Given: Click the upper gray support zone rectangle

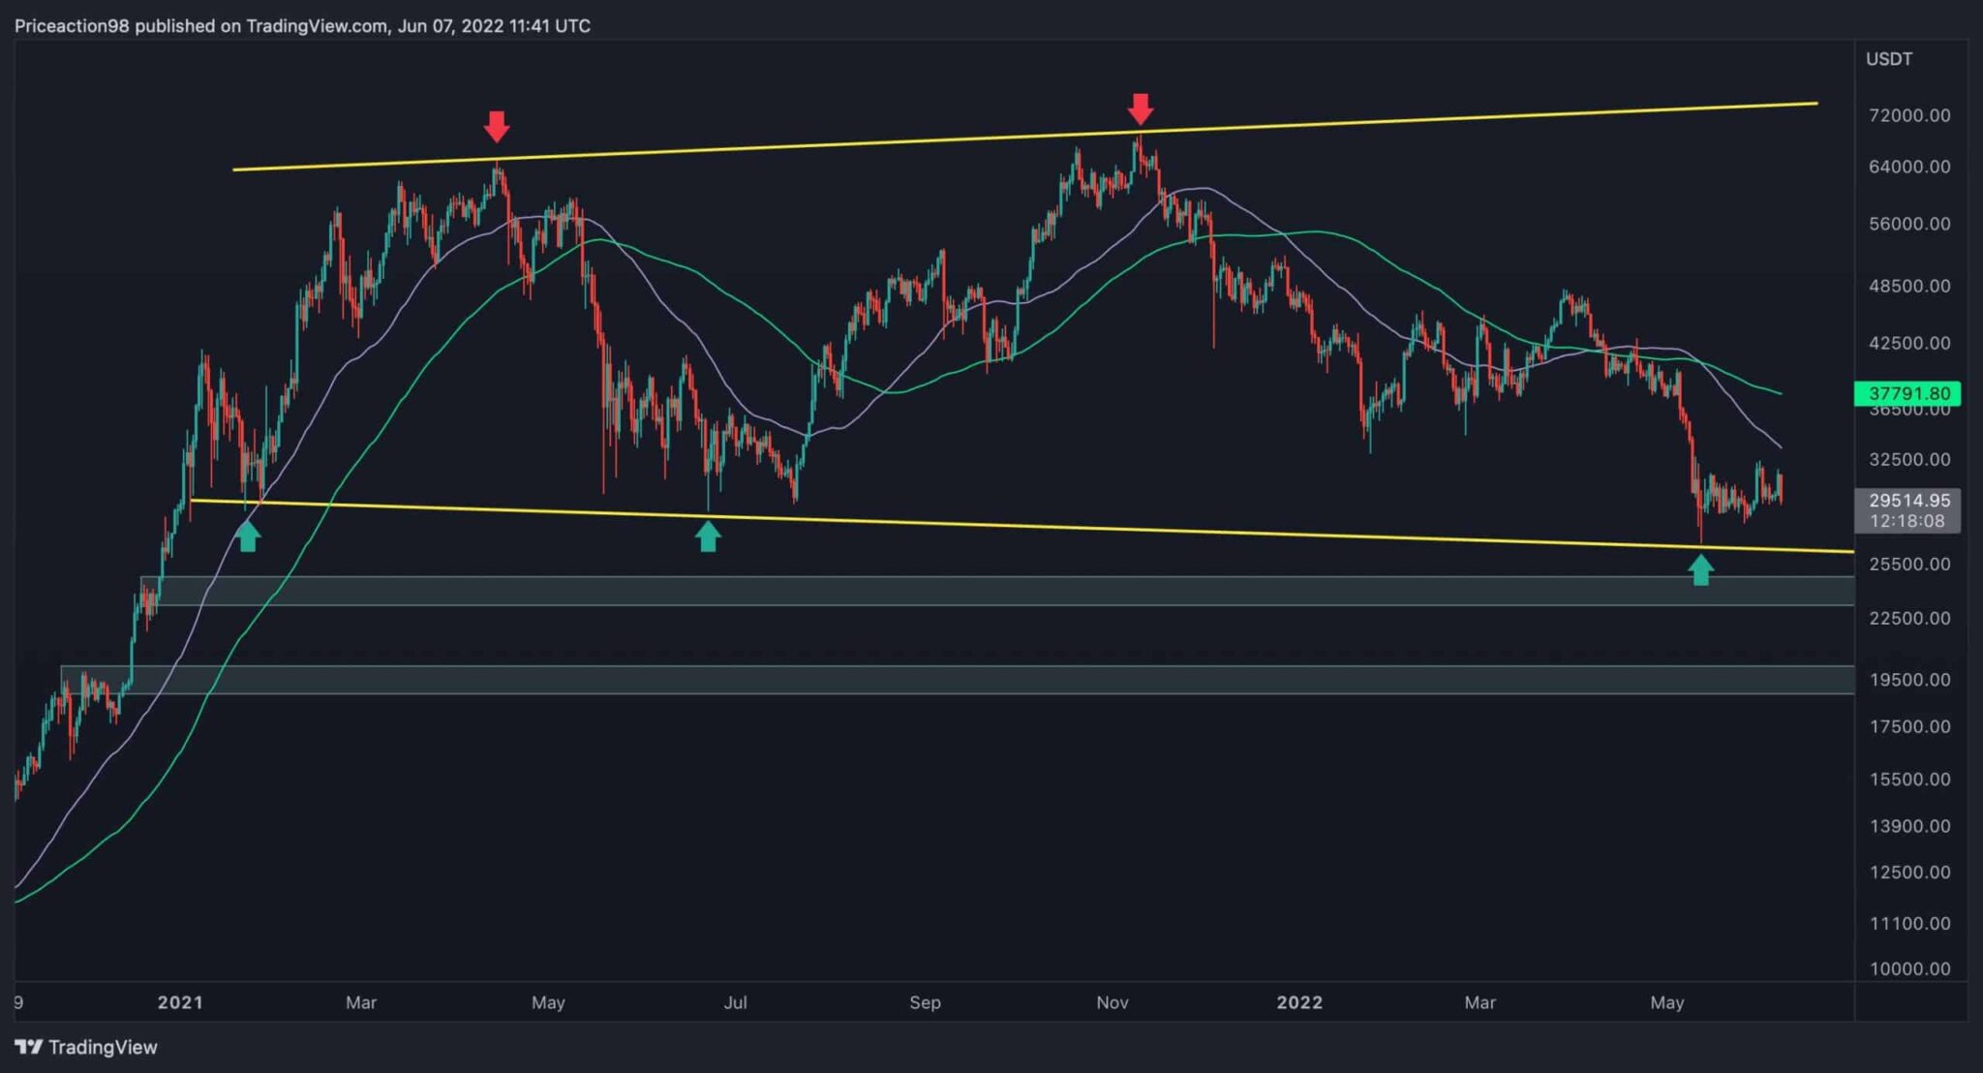Looking at the screenshot, I should click(968, 591).
